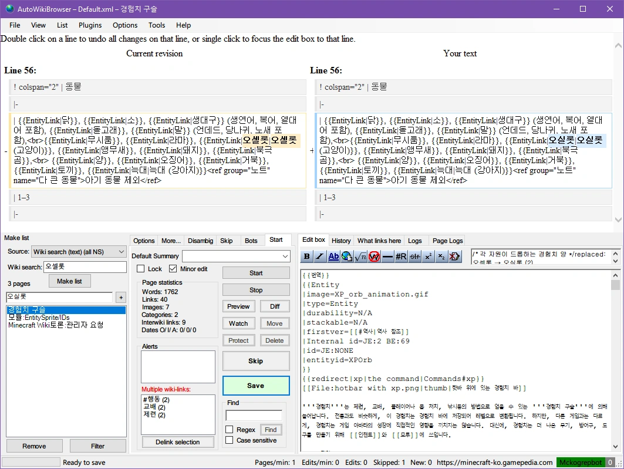Click the comment-out tag icon
The width and height of the screenshot is (624, 469).
pyautogui.click(x=455, y=257)
